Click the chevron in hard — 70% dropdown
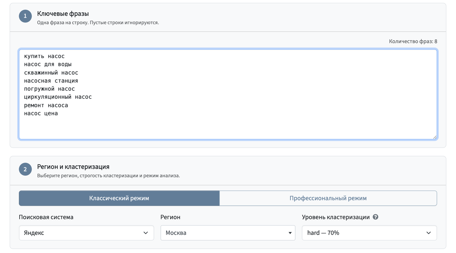This screenshot has width=456, height=253. click(428, 233)
